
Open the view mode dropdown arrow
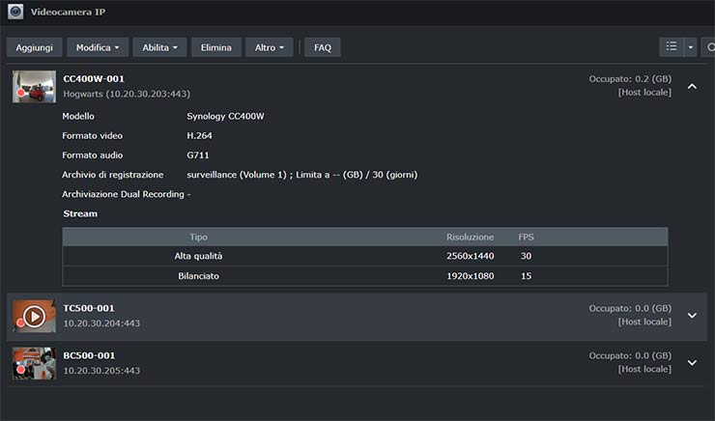coord(691,46)
